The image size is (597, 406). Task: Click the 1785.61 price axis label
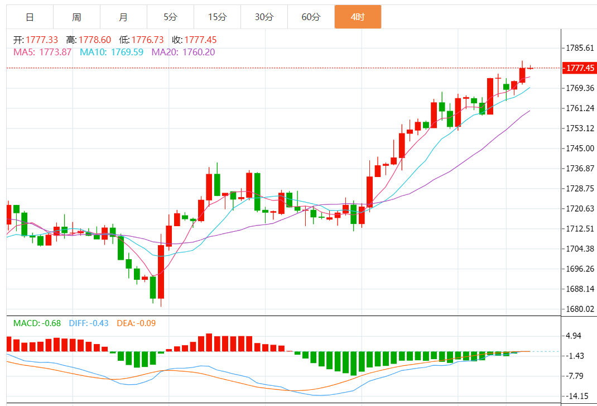[x=580, y=48]
